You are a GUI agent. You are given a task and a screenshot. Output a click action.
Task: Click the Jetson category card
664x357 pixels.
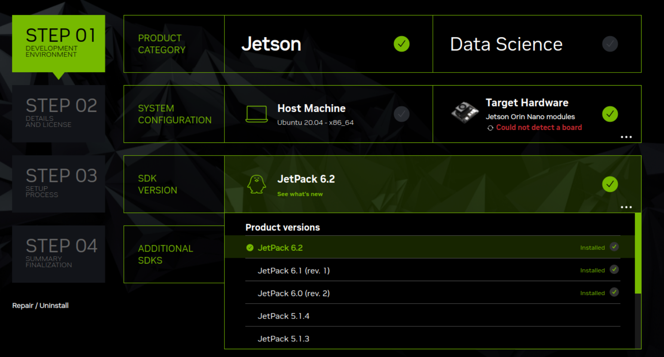pos(328,44)
